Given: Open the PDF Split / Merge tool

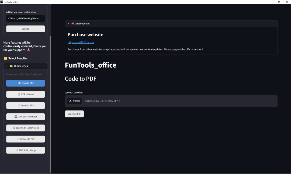Looking at the screenshot, I should pos(26,150).
